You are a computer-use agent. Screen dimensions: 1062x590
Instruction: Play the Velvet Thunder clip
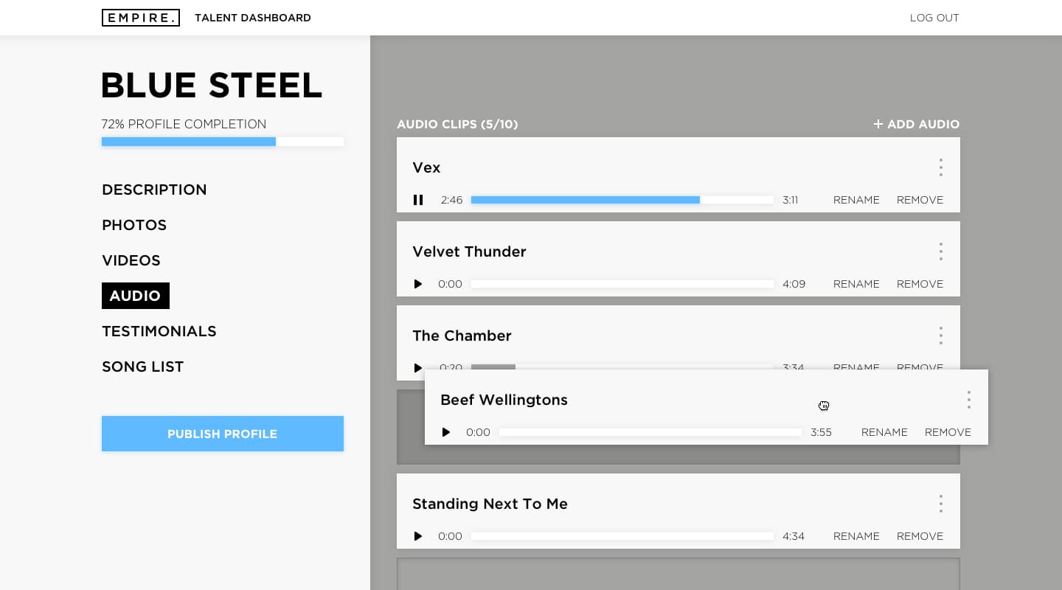pyautogui.click(x=418, y=284)
